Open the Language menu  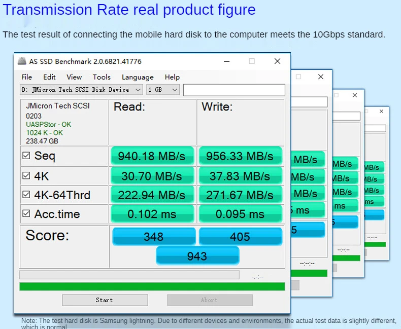(138, 77)
